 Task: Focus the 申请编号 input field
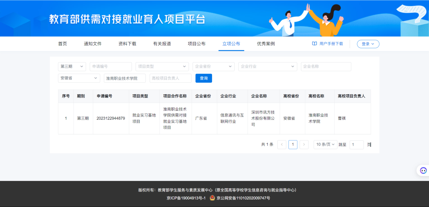click(111, 67)
